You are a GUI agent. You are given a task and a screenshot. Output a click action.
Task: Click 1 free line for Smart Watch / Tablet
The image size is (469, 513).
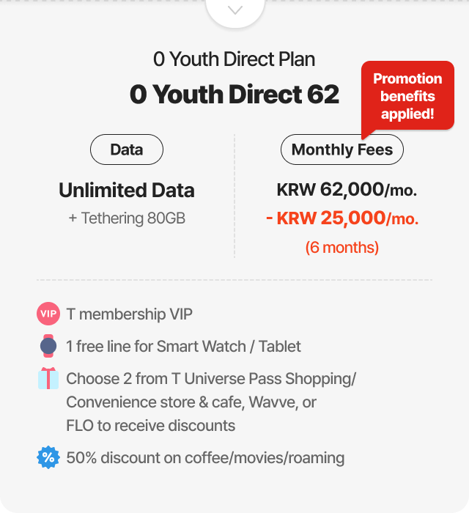click(x=183, y=347)
